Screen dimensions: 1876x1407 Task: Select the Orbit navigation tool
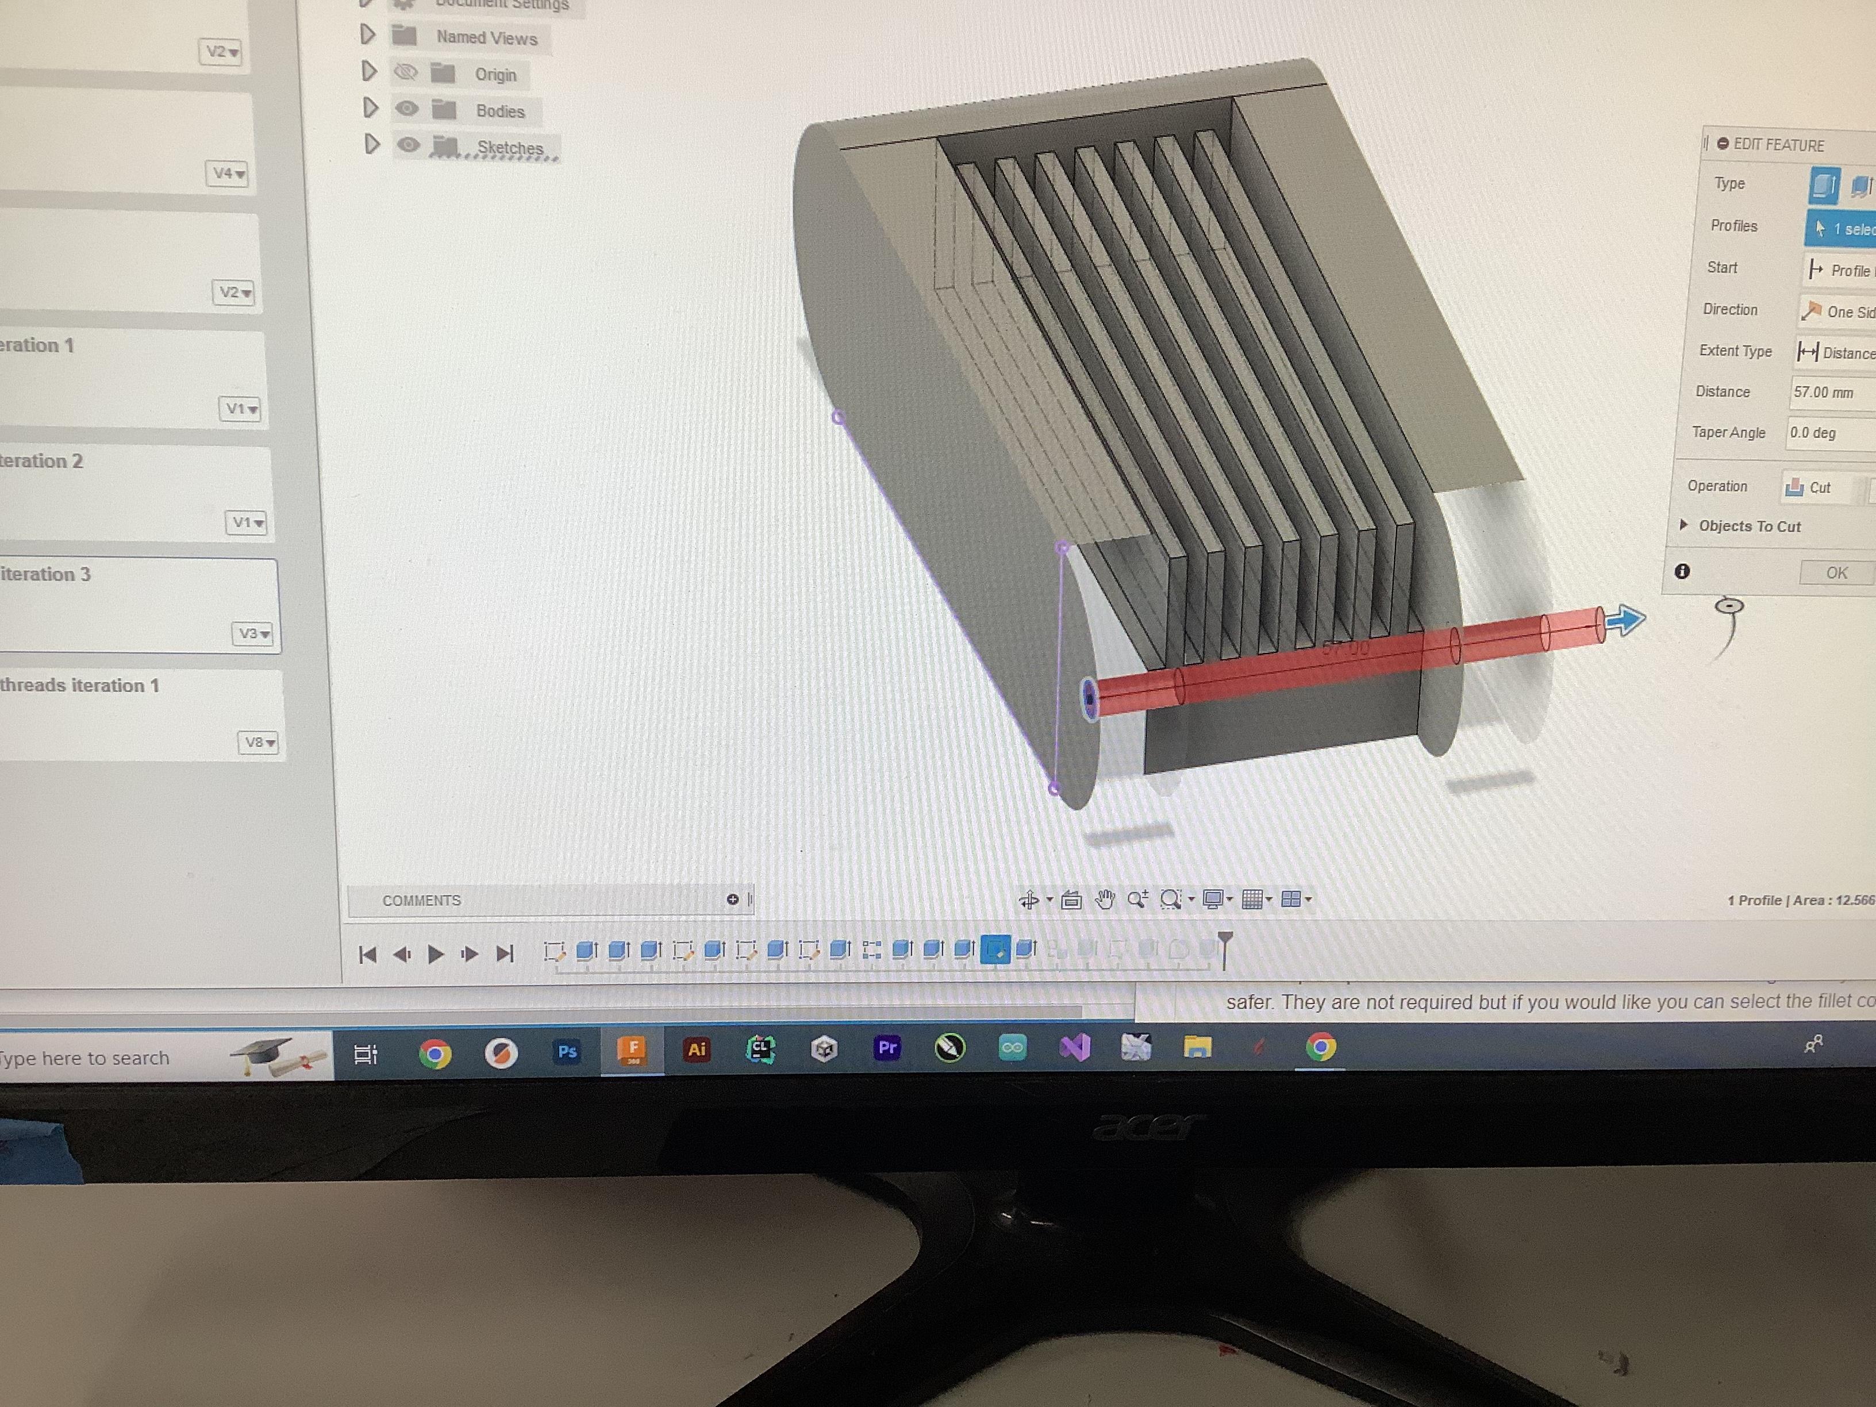(x=1028, y=900)
